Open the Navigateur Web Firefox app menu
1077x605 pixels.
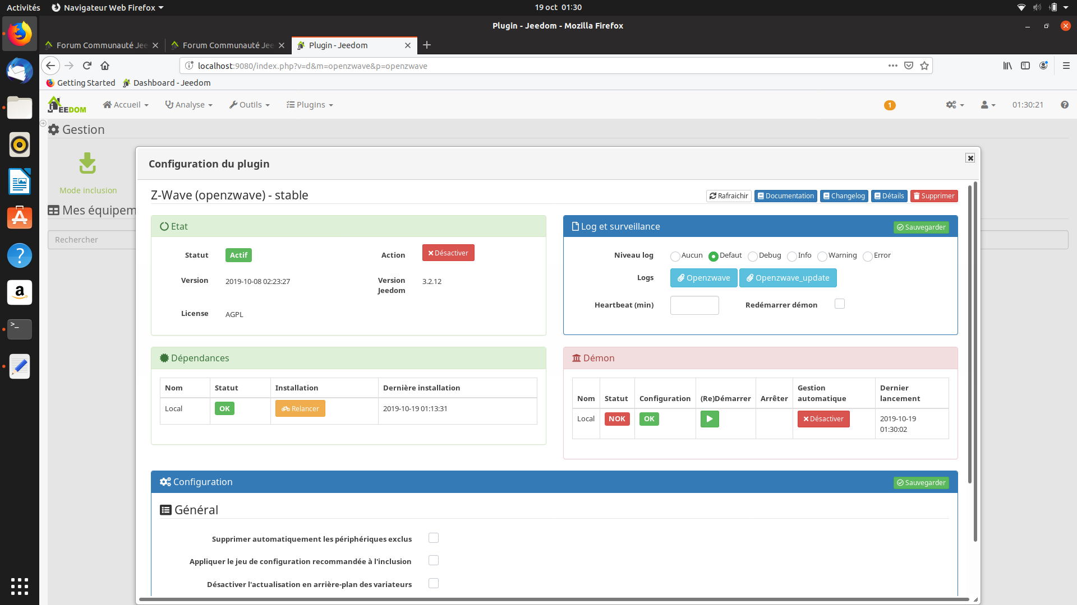tap(107, 7)
